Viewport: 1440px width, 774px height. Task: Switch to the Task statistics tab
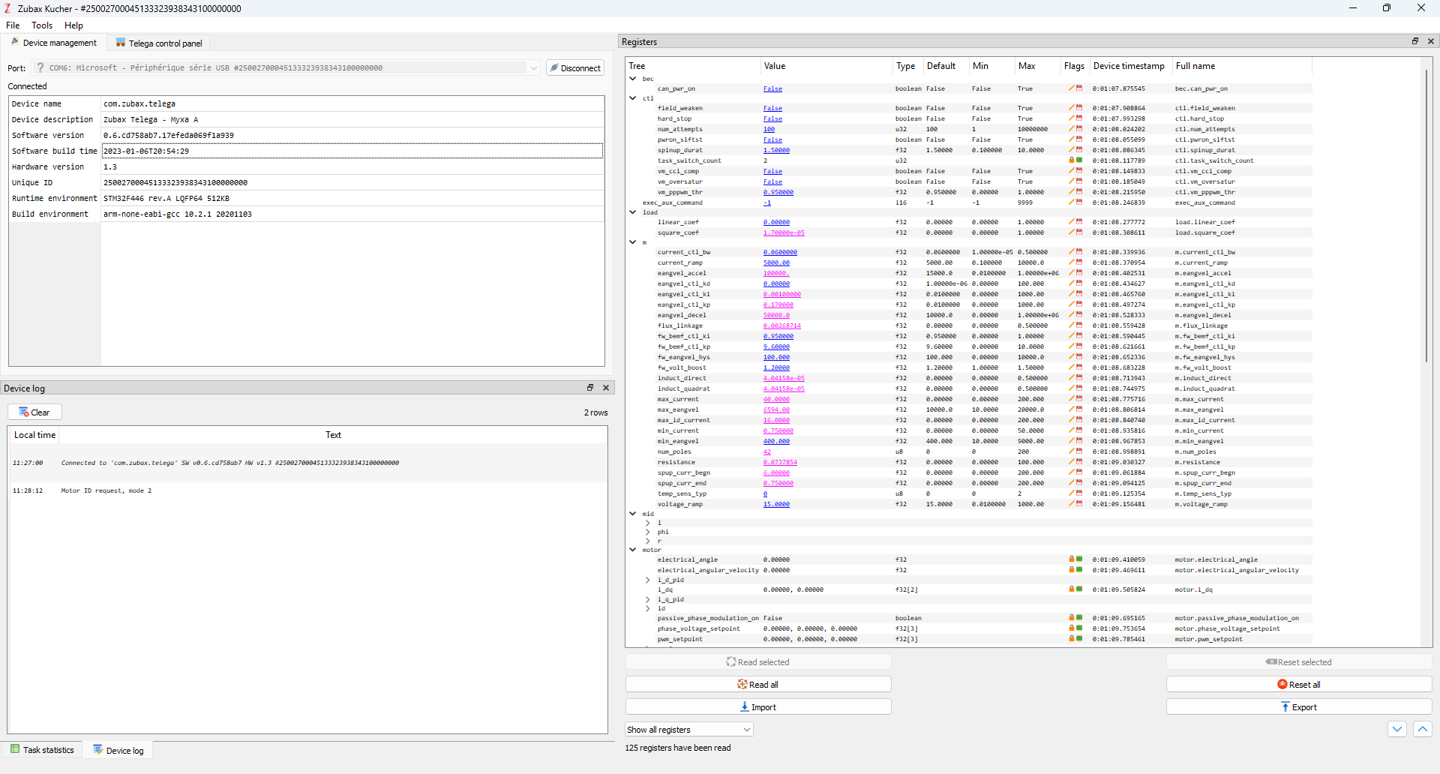point(42,750)
